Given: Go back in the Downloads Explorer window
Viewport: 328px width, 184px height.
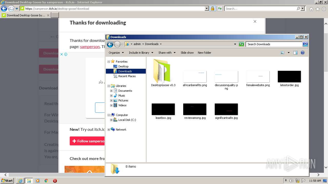Looking at the screenshot, I should point(110,44).
